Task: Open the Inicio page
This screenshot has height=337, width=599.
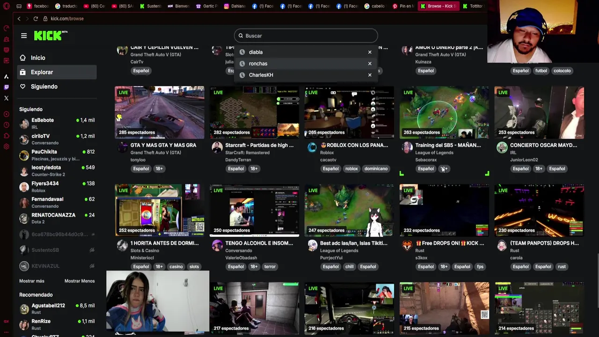Action: coord(56,58)
